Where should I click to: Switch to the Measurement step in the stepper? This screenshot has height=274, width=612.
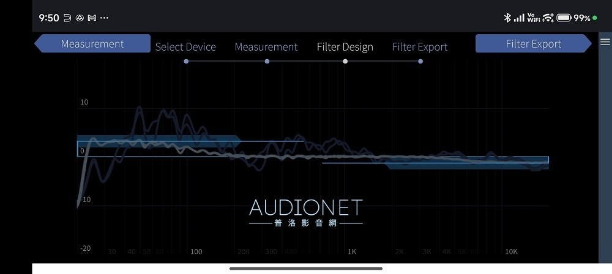tap(266, 47)
